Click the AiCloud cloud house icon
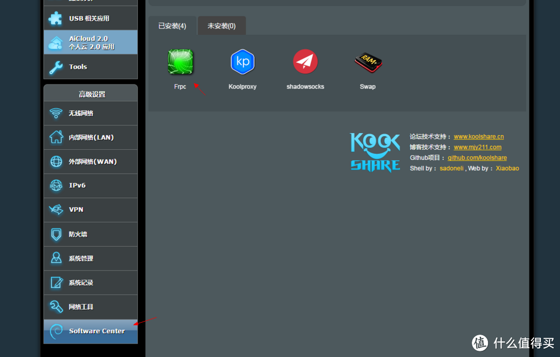Image resolution: width=560 pixels, height=357 pixels. pyautogui.click(x=55, y=42)
